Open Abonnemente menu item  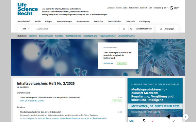[x=83, y=21]
